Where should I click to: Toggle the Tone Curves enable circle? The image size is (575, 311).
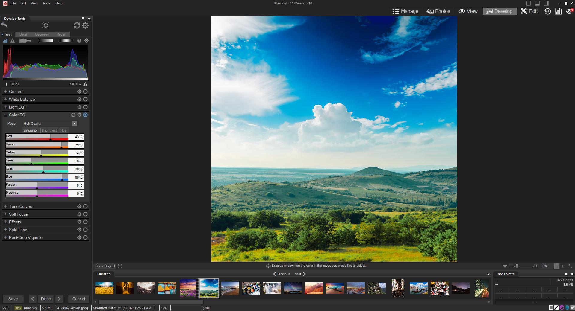[85, 206]
